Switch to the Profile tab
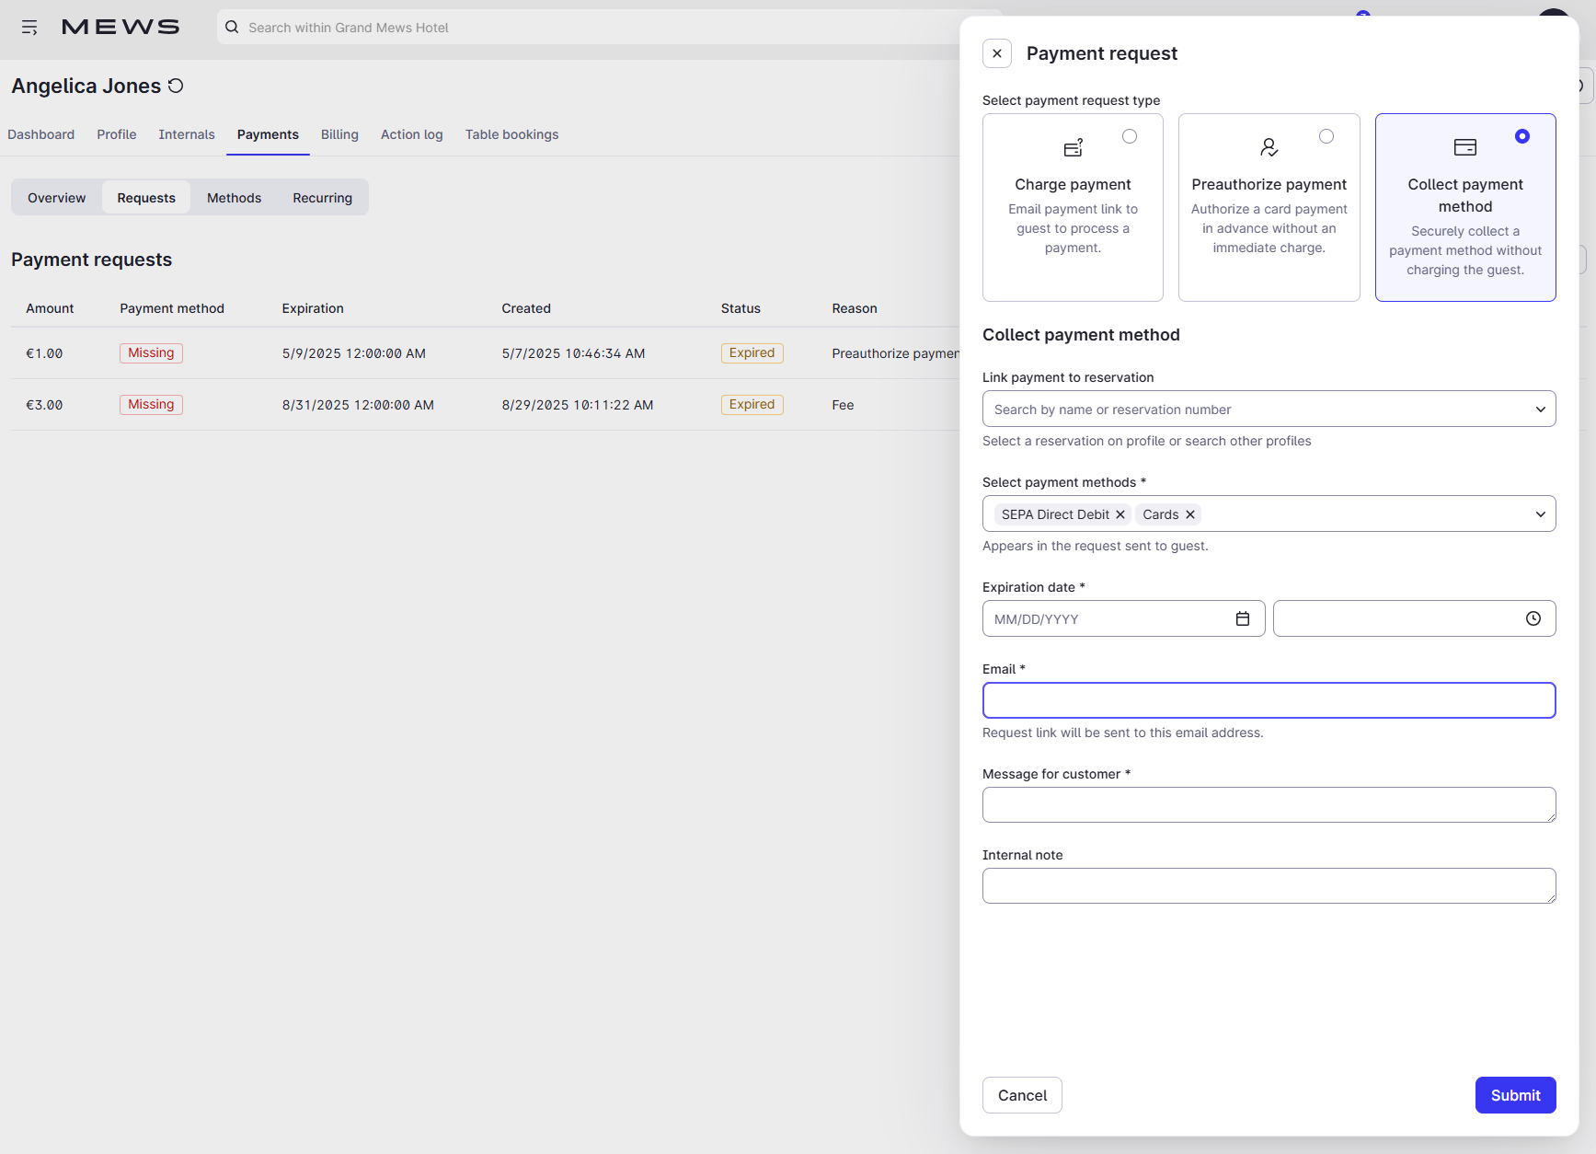The image size is (1596, 1154). 117,134
